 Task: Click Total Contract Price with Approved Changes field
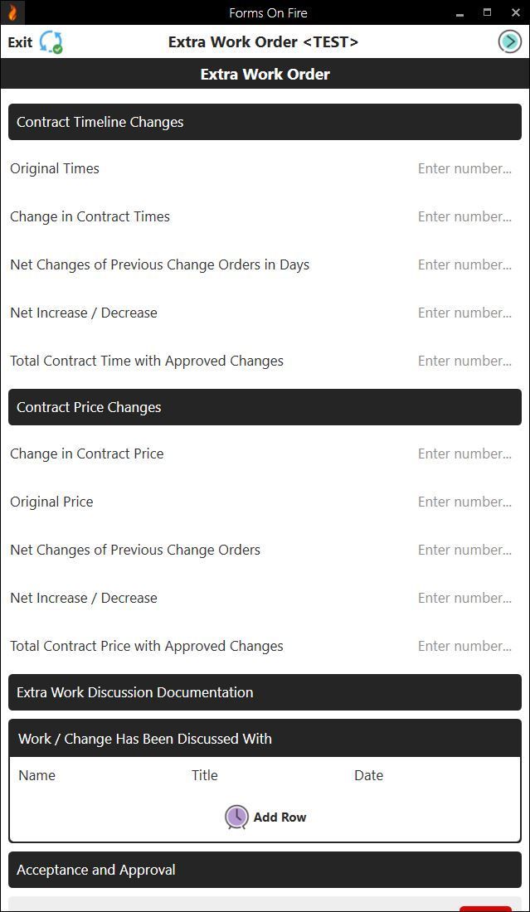tap(464, 646)
